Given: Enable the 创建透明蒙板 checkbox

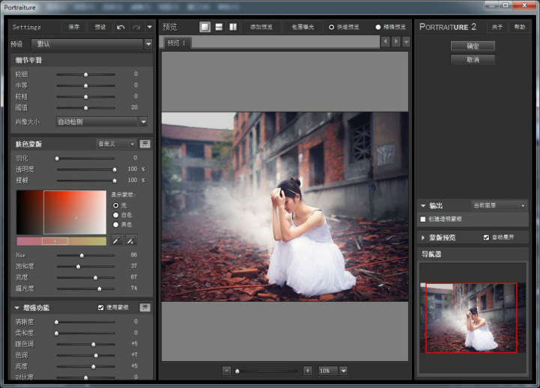Looking at the screenshot, I should click(x=423, y=219).
